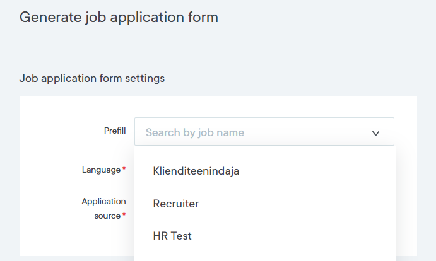Click empty space right of HR Test option
This screenshot has height=261, width=436.
pyautogui.click(x=303, y=236)
